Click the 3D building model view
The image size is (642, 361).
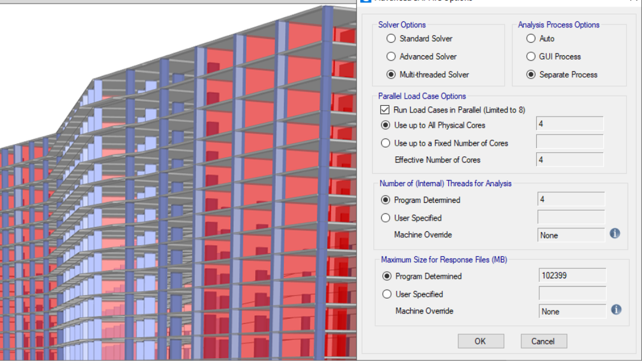click(178, 208)
